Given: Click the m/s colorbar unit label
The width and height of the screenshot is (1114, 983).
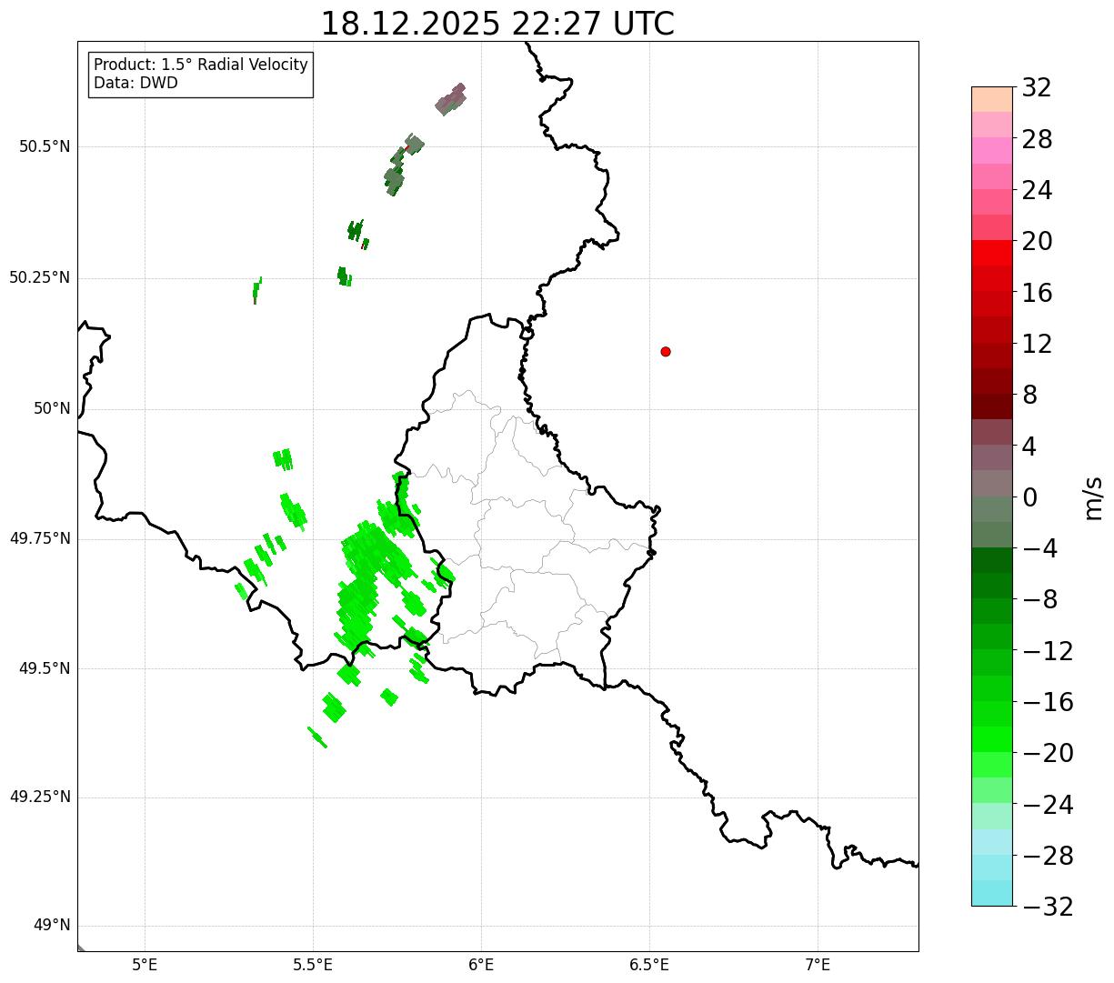Looking at the screenshot, I should click(1093, 497).
